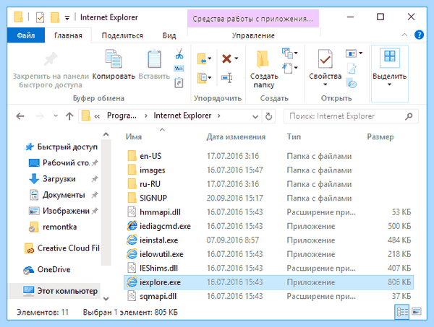Click Properties icon in title bar

coord(40,17)
